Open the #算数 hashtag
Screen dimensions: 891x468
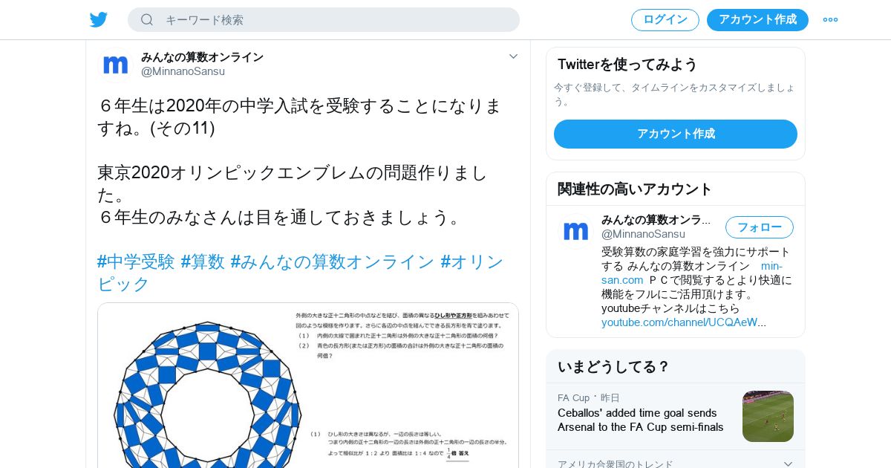pyautogui.click(x=203, y=261)
